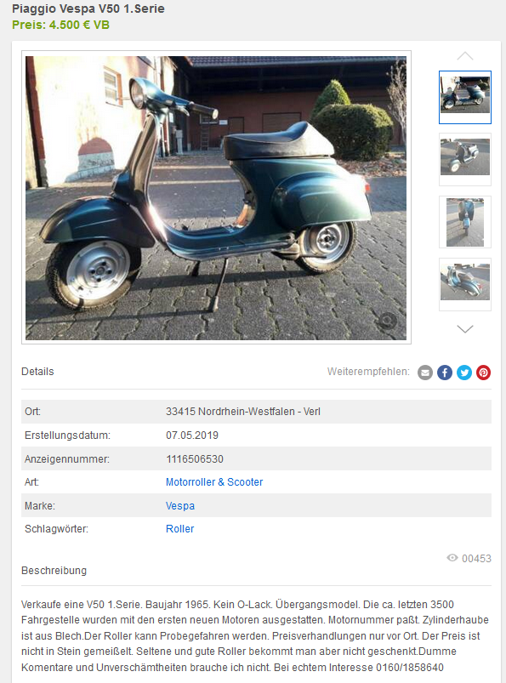Click the magnifier zoom icon on main photo
This screenshot has width=506, height=683.
click(x=387, y=321)
